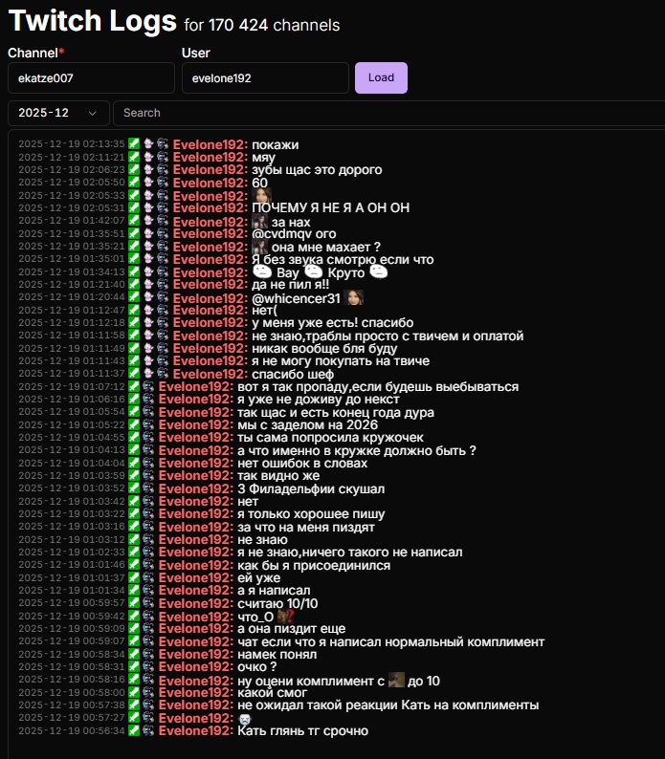The height and width of the screenshot is (759, 665).
Task: Click the message "какой смог"
Action: pyautogui.click(x=272, y=692)
